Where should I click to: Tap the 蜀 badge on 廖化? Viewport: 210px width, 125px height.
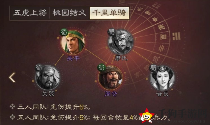click(x=111, y=32)
